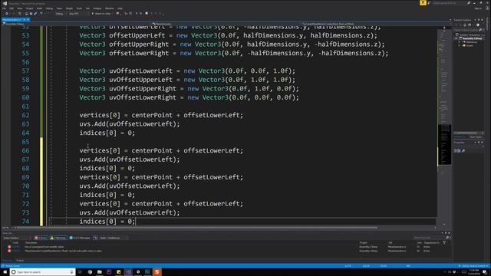Click the action center notification icon
The image size is (491, 276).
click(485, 272)
